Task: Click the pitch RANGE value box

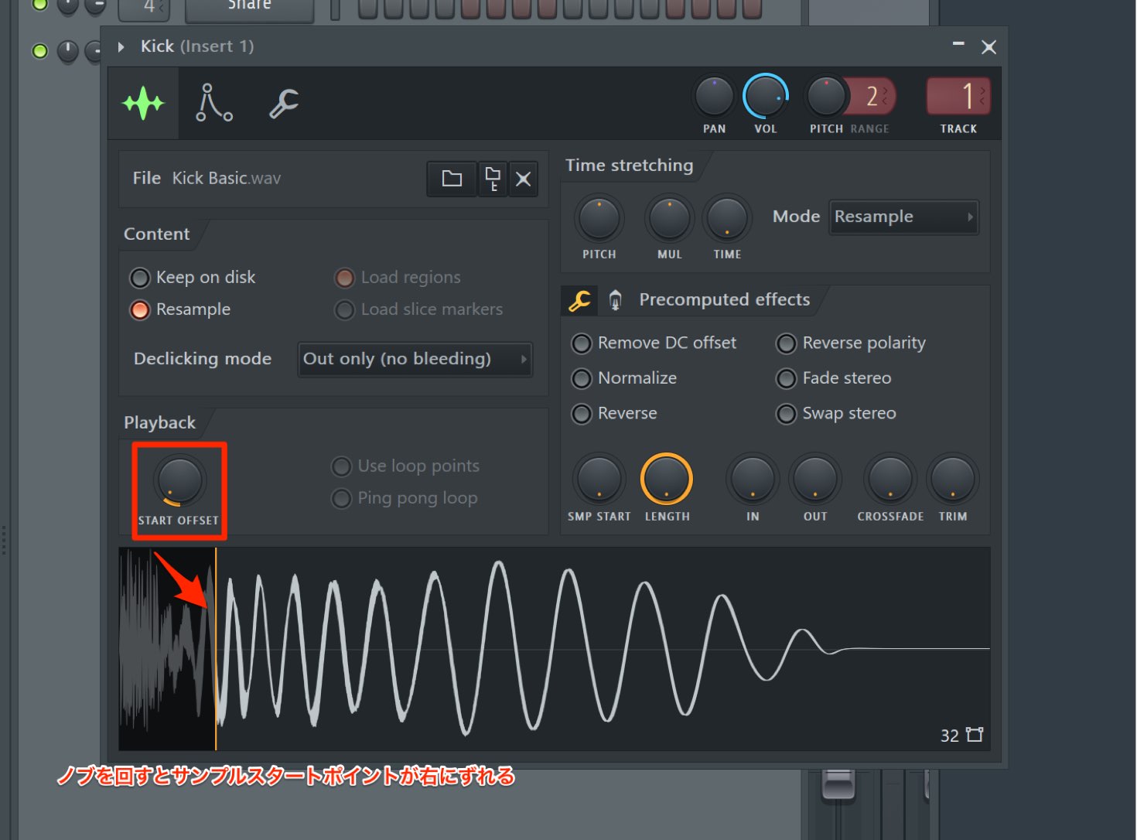Action: coord(873,97)
